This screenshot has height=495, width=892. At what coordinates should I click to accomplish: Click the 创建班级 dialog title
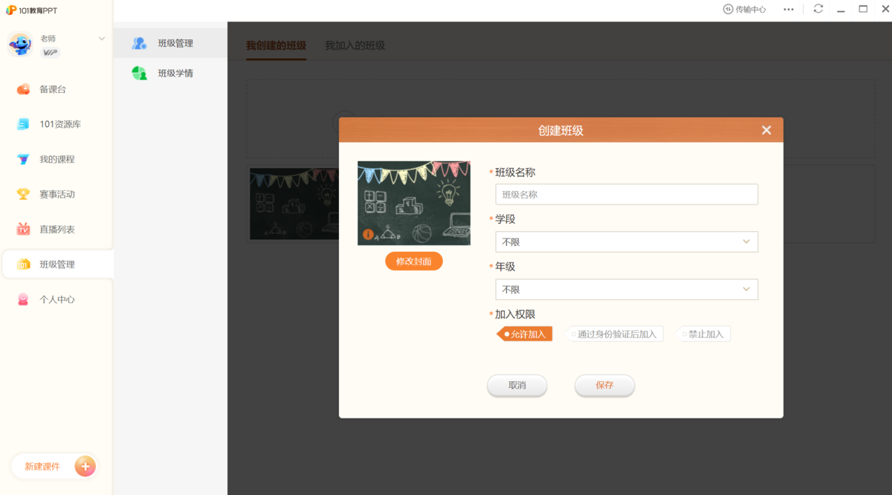pos(560,130)
